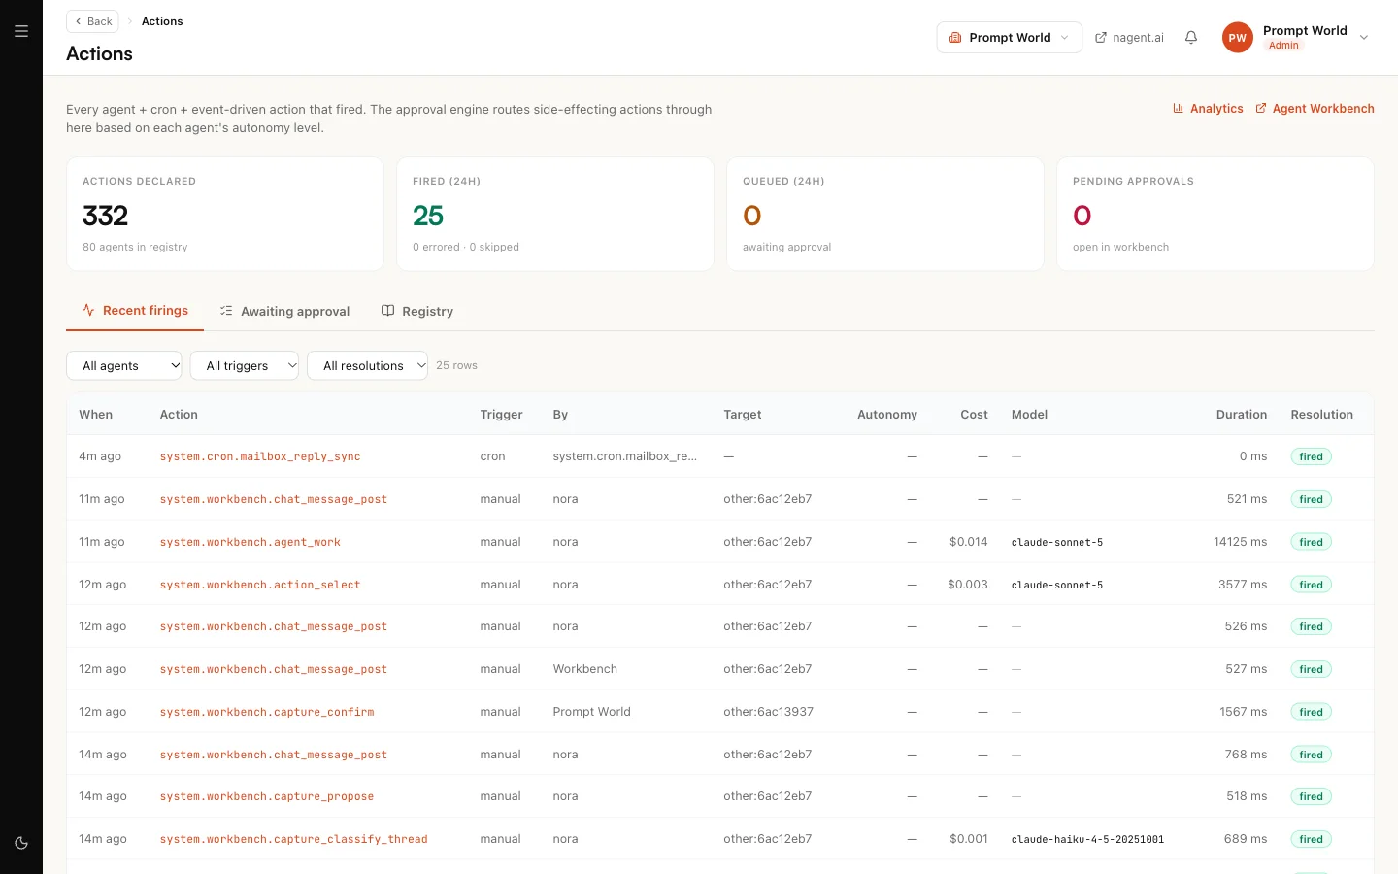Open the All resolutions filter dropdown
Image resolution: width=1398 pixels, height=874 pixels.
pos(367,365)
